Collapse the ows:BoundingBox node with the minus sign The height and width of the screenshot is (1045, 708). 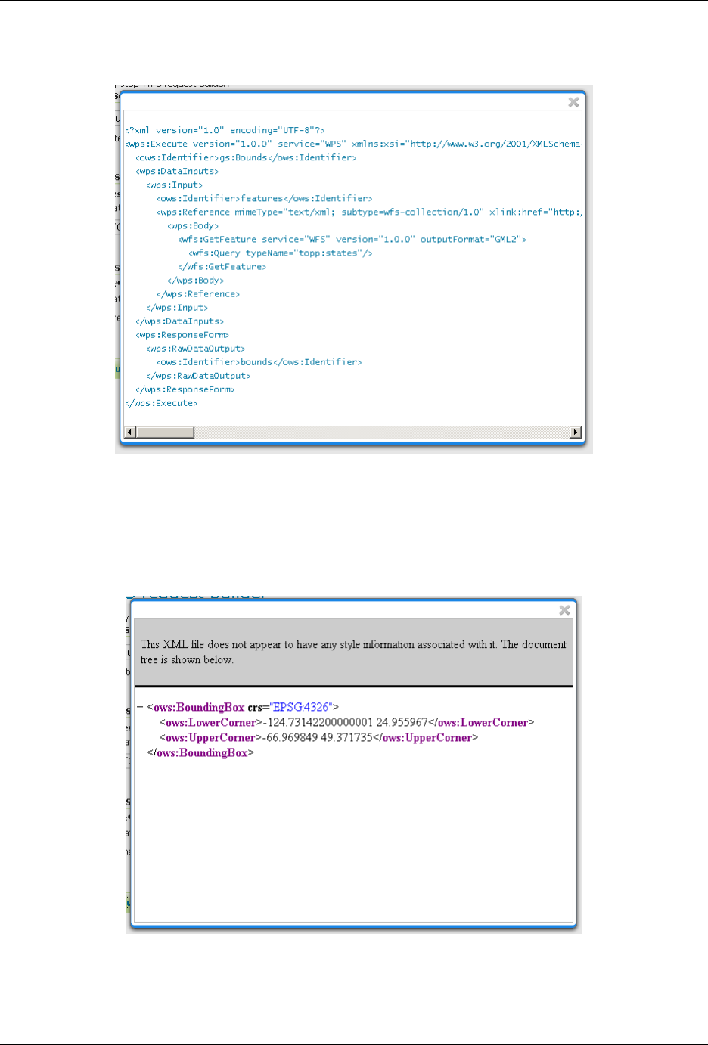(140, 707)
